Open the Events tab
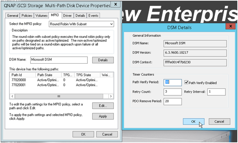Viewport: 238px width, 143px height. [x=93, y=16]
